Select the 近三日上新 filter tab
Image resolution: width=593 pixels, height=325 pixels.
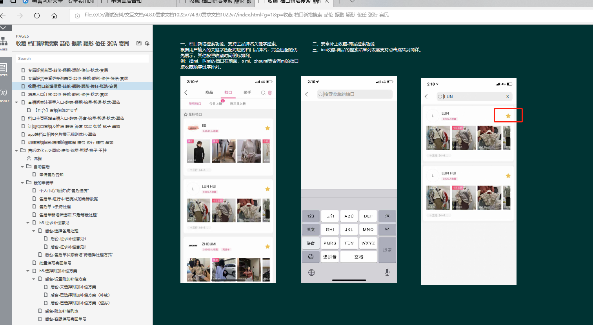238,104
